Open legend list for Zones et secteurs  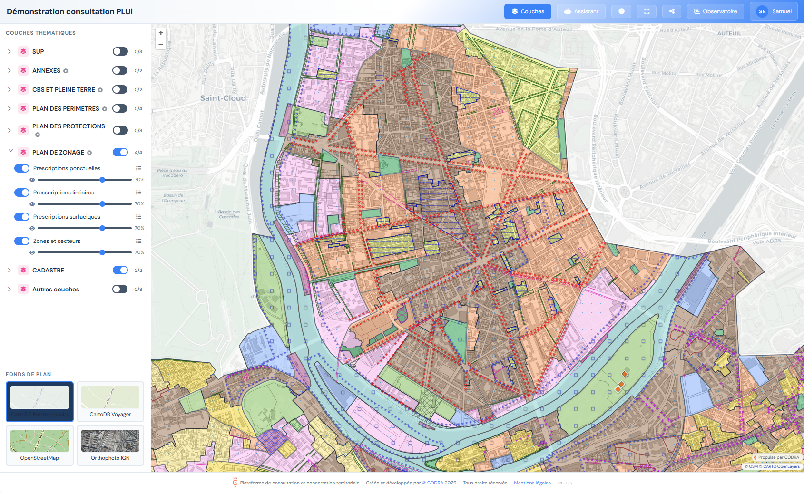pyautogui.click(x=138, y=241)
